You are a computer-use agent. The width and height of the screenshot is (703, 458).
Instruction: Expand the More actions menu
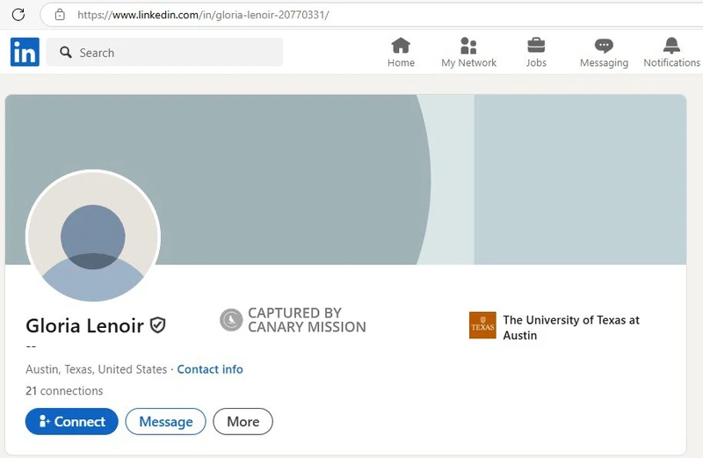(243, 422)
